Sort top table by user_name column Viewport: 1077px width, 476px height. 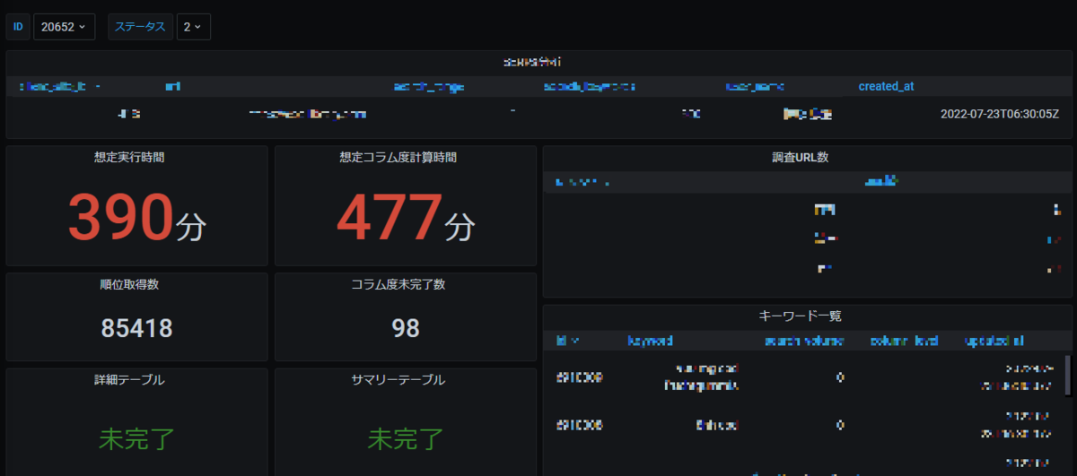pyautogui.click(x=755, y=87)
